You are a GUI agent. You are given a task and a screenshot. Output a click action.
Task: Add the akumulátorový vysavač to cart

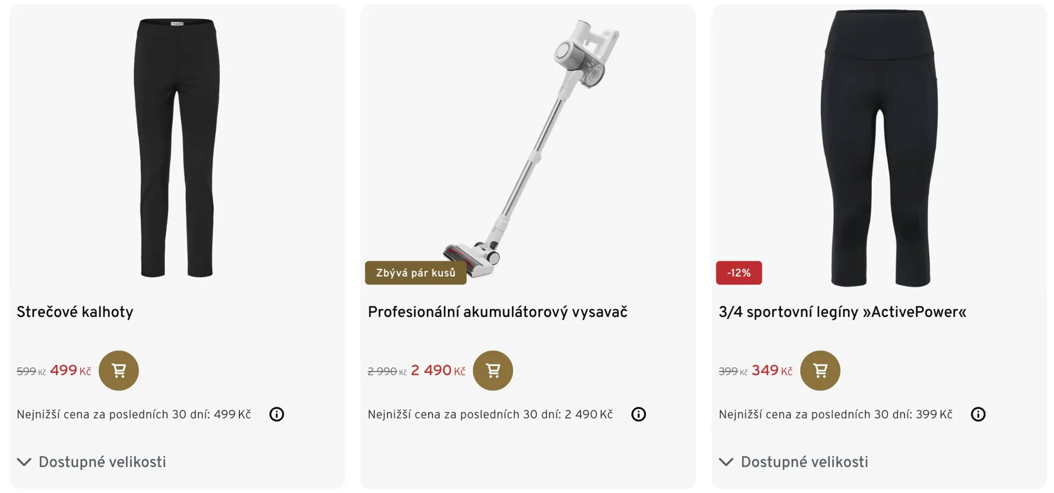click(493, 371)
